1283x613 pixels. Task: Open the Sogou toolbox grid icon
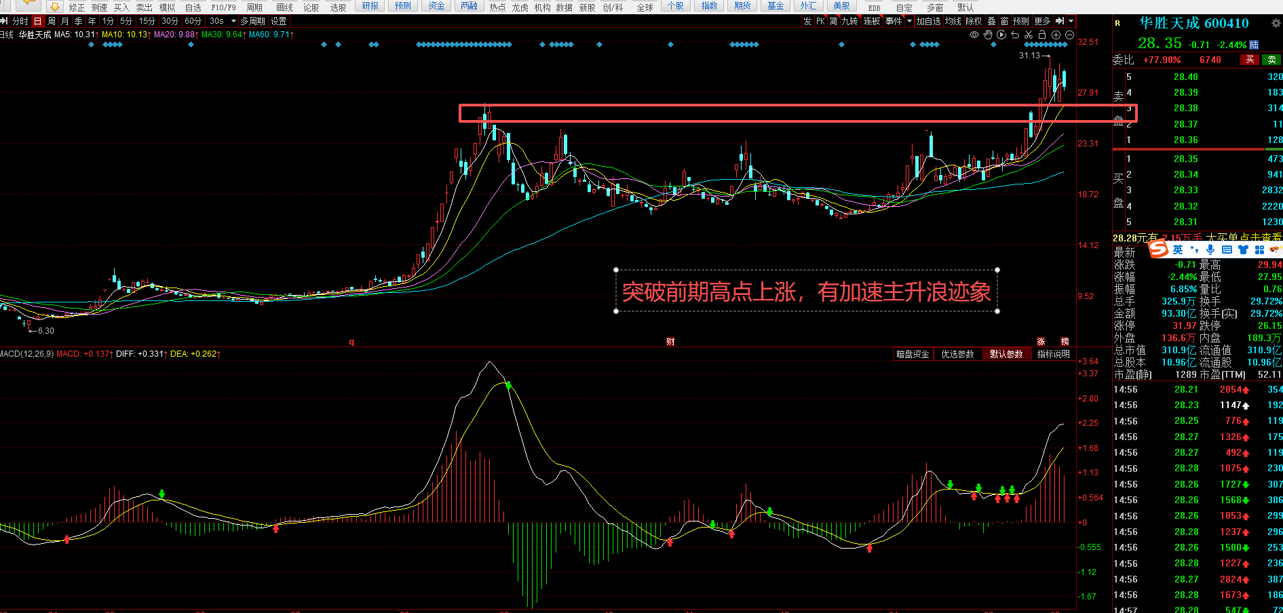pos(1259,250)
